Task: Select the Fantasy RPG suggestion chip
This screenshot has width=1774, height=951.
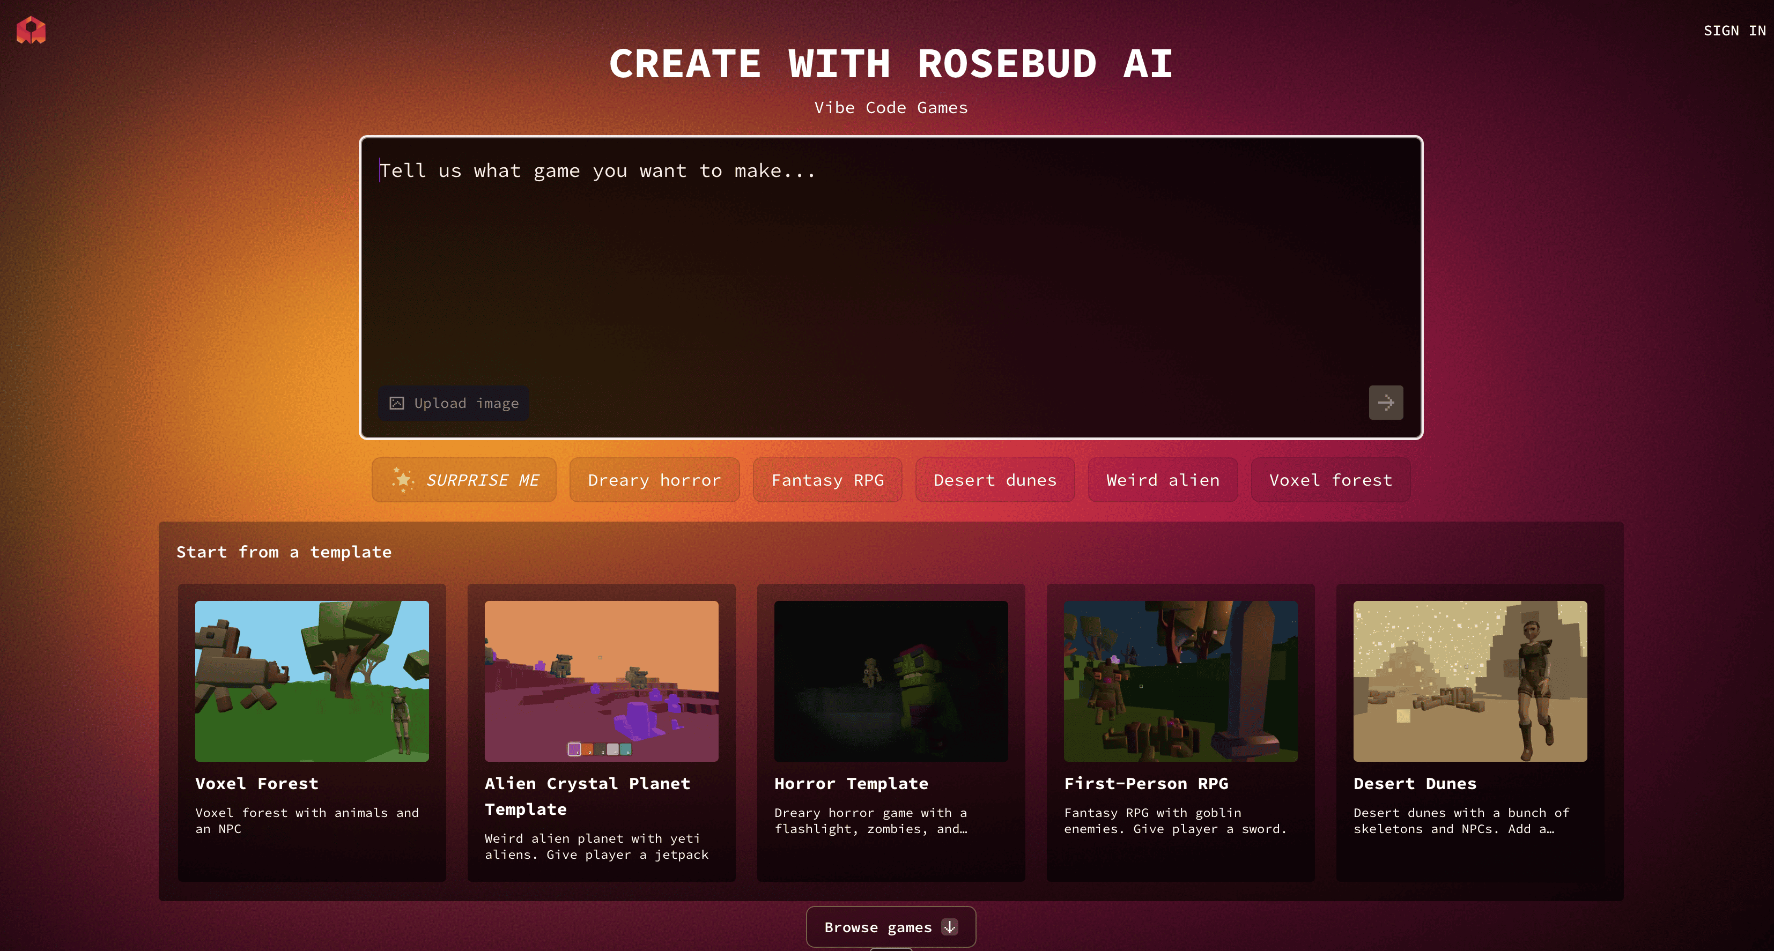Action: [x=827, y=480]
